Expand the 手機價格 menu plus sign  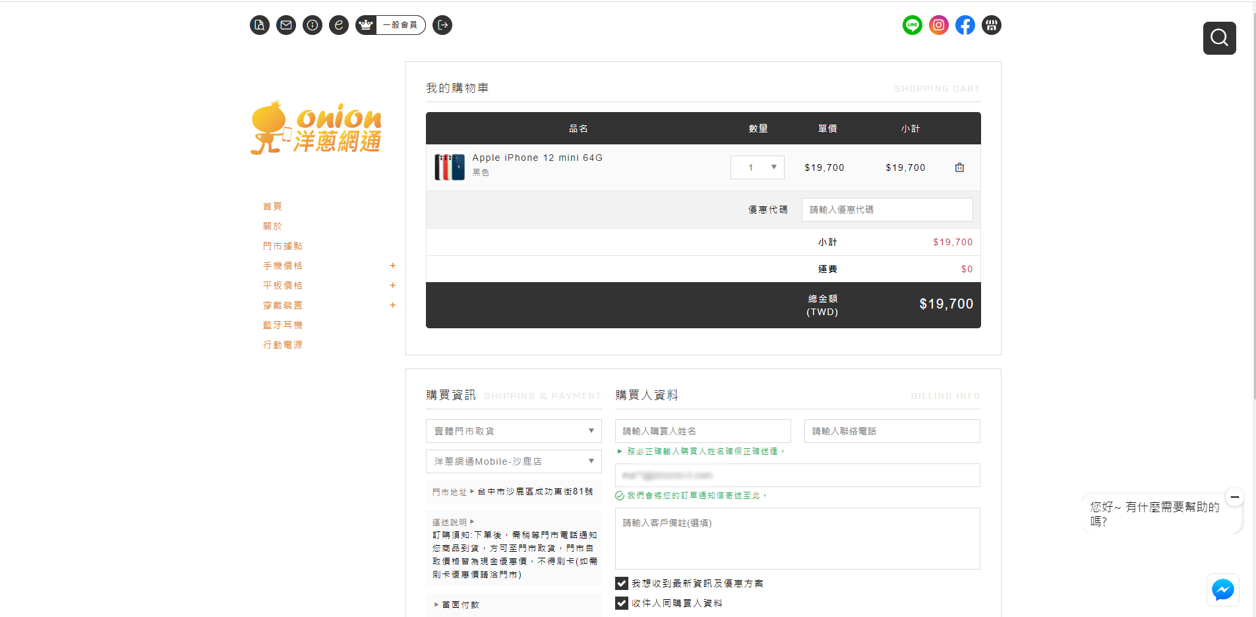392,266
